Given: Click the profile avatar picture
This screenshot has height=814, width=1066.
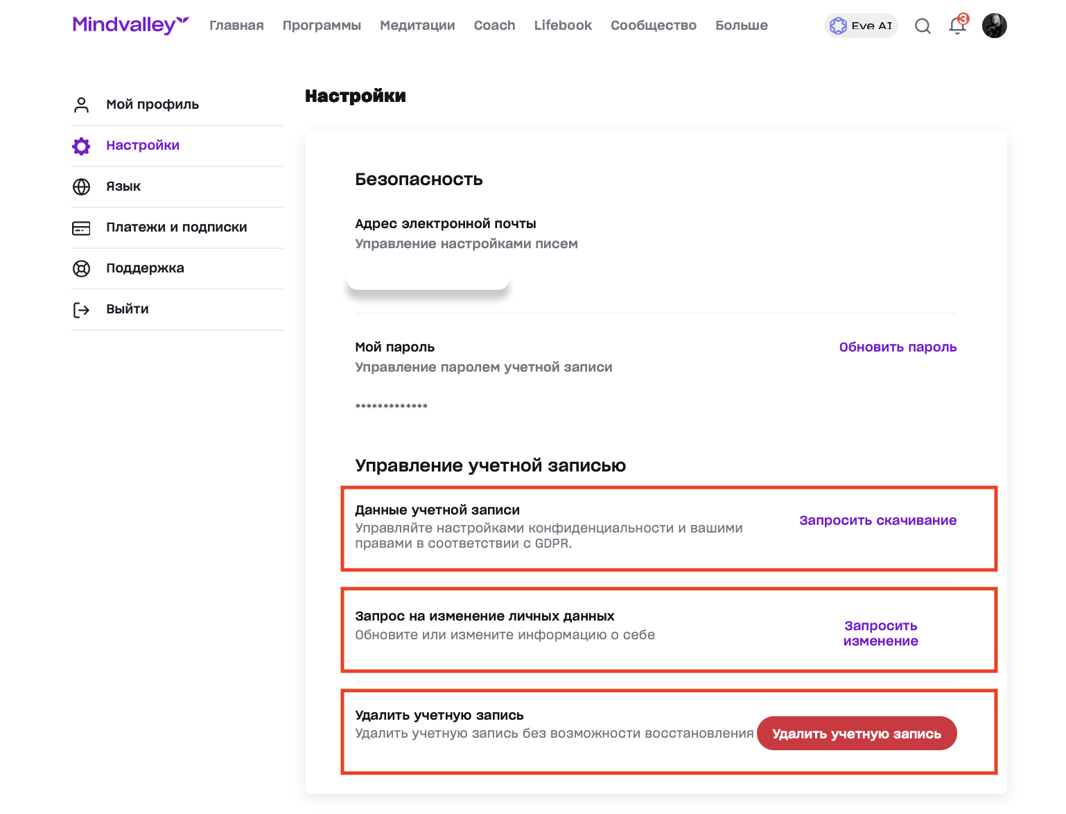Looking at the screenshot, I should point(994,26).
